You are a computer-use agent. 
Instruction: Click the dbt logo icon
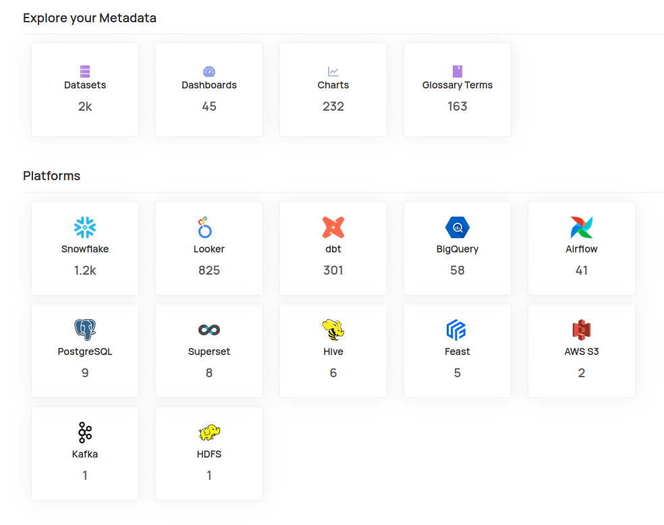point(333,227)
